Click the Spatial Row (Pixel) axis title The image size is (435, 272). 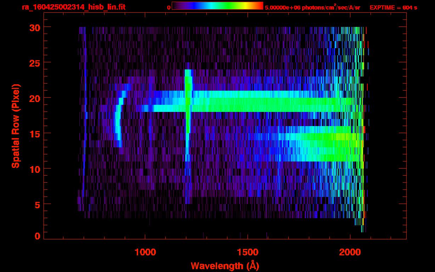[16, 126]
